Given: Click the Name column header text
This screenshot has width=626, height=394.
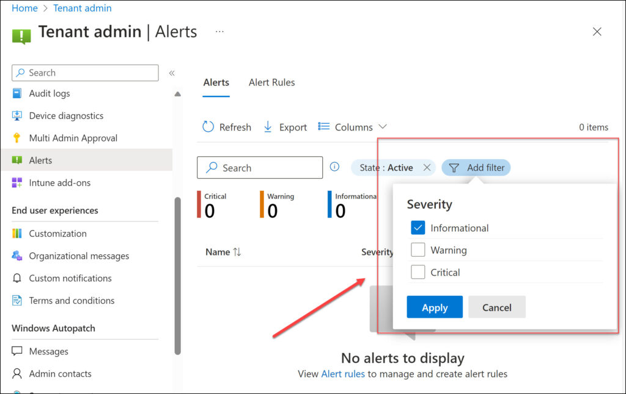Looking at the screenshot, I should (x=218, y=252).
